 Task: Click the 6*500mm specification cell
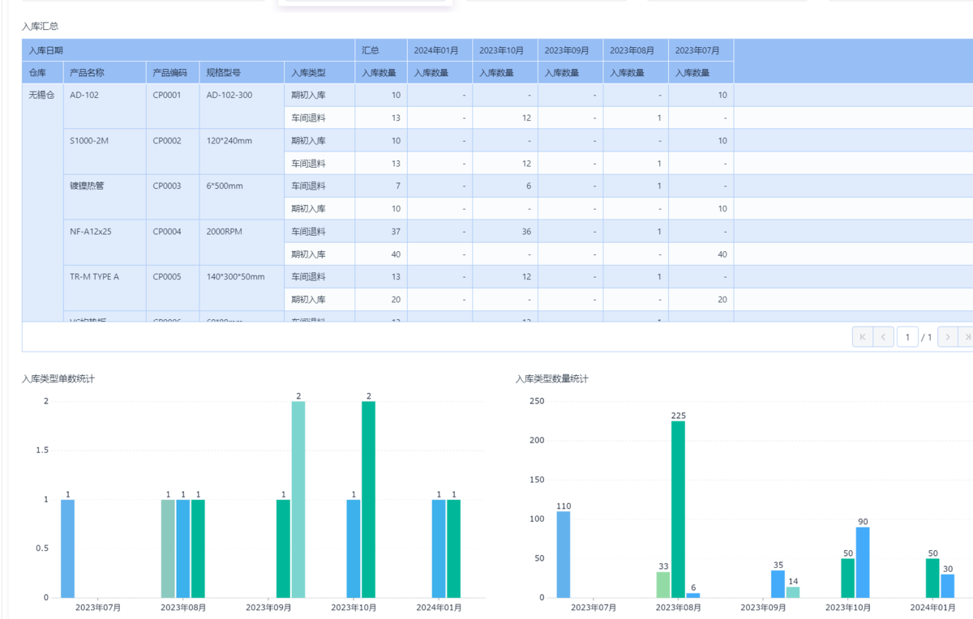coord(242,197)
